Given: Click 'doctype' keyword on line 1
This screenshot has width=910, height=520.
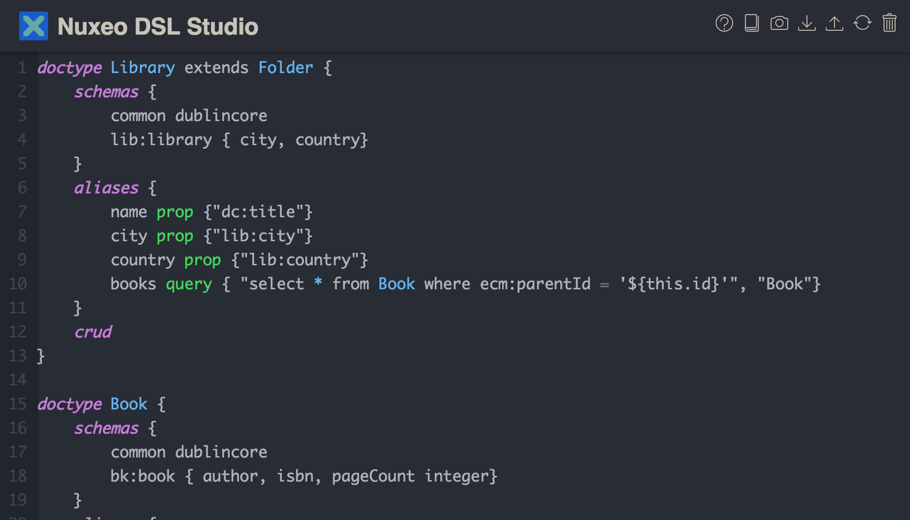Looking at the screenshot, I should (x=70, y=68).
